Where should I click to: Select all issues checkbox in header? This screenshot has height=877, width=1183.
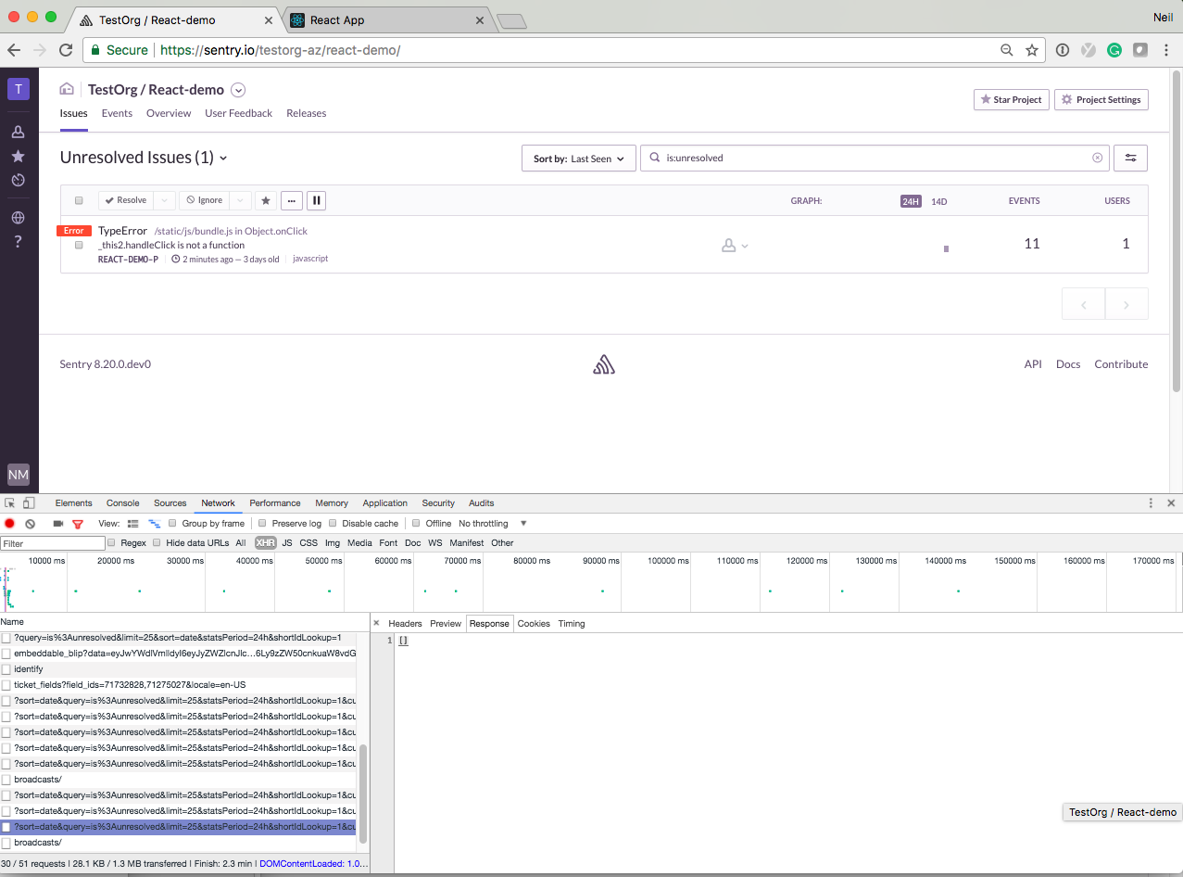79,200
